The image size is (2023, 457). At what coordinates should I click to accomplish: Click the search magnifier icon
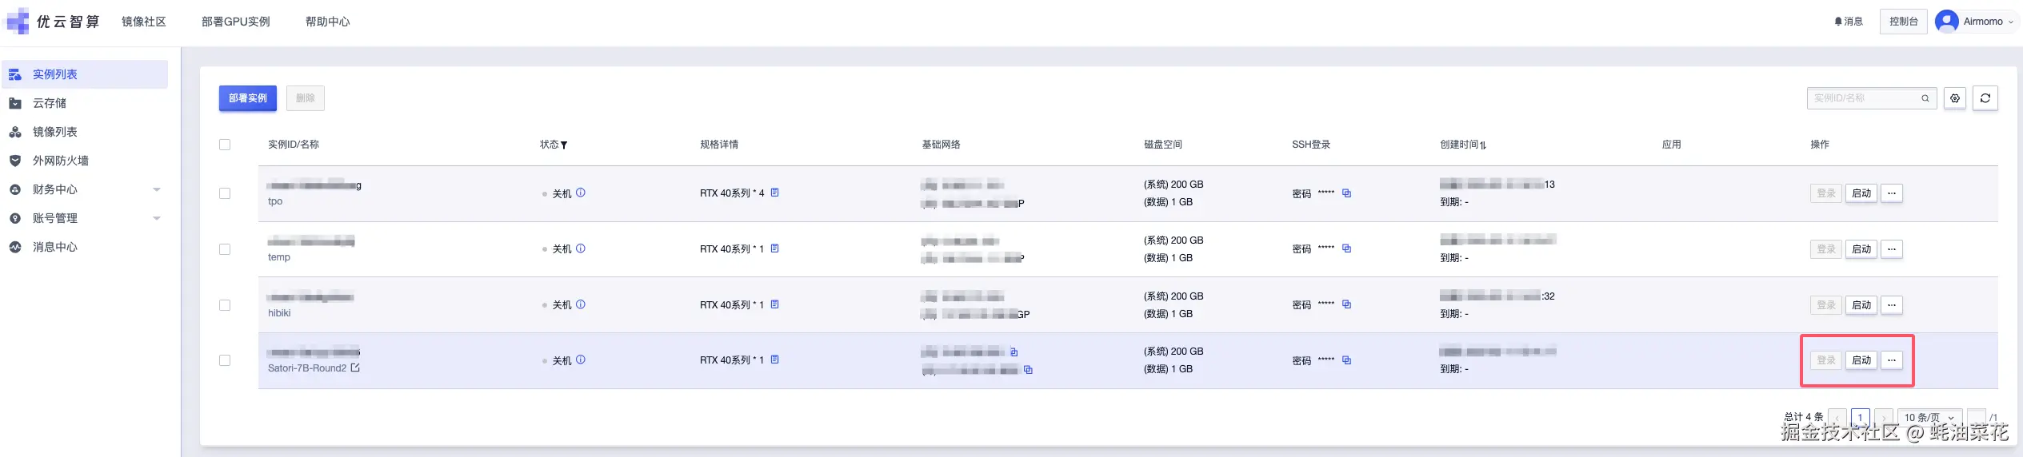(x=1925, y=98)
